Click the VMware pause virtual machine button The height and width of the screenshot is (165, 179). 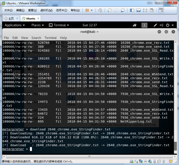(87, 10)
